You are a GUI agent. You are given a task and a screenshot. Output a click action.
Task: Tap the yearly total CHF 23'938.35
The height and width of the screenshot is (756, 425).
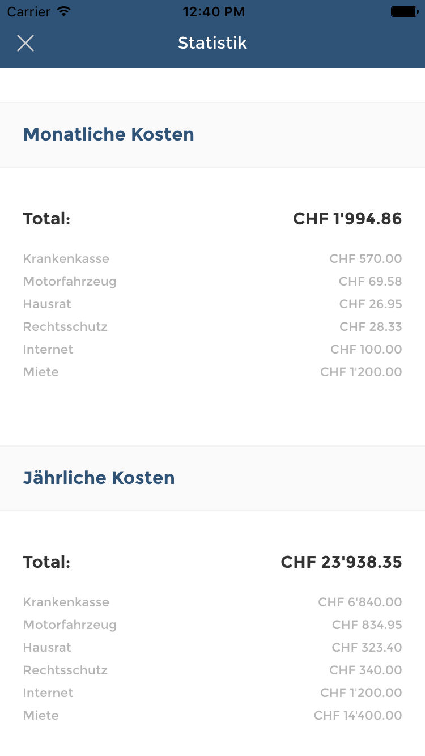click(x=341, y=562)
